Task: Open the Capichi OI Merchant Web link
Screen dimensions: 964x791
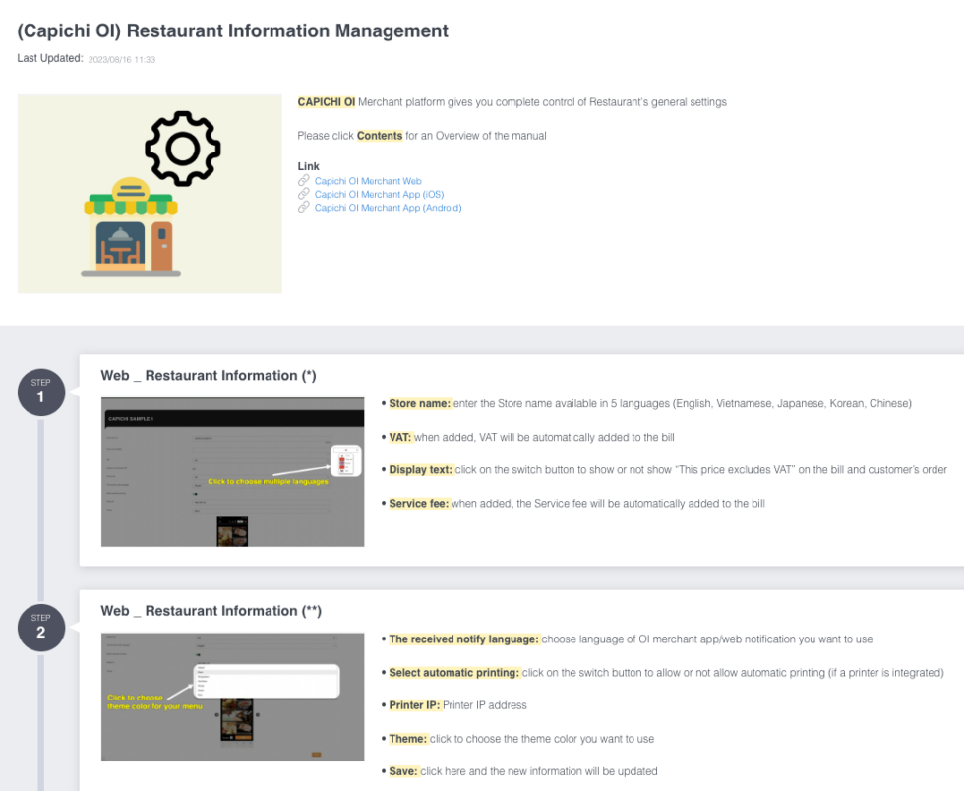Action: (368, 181)
